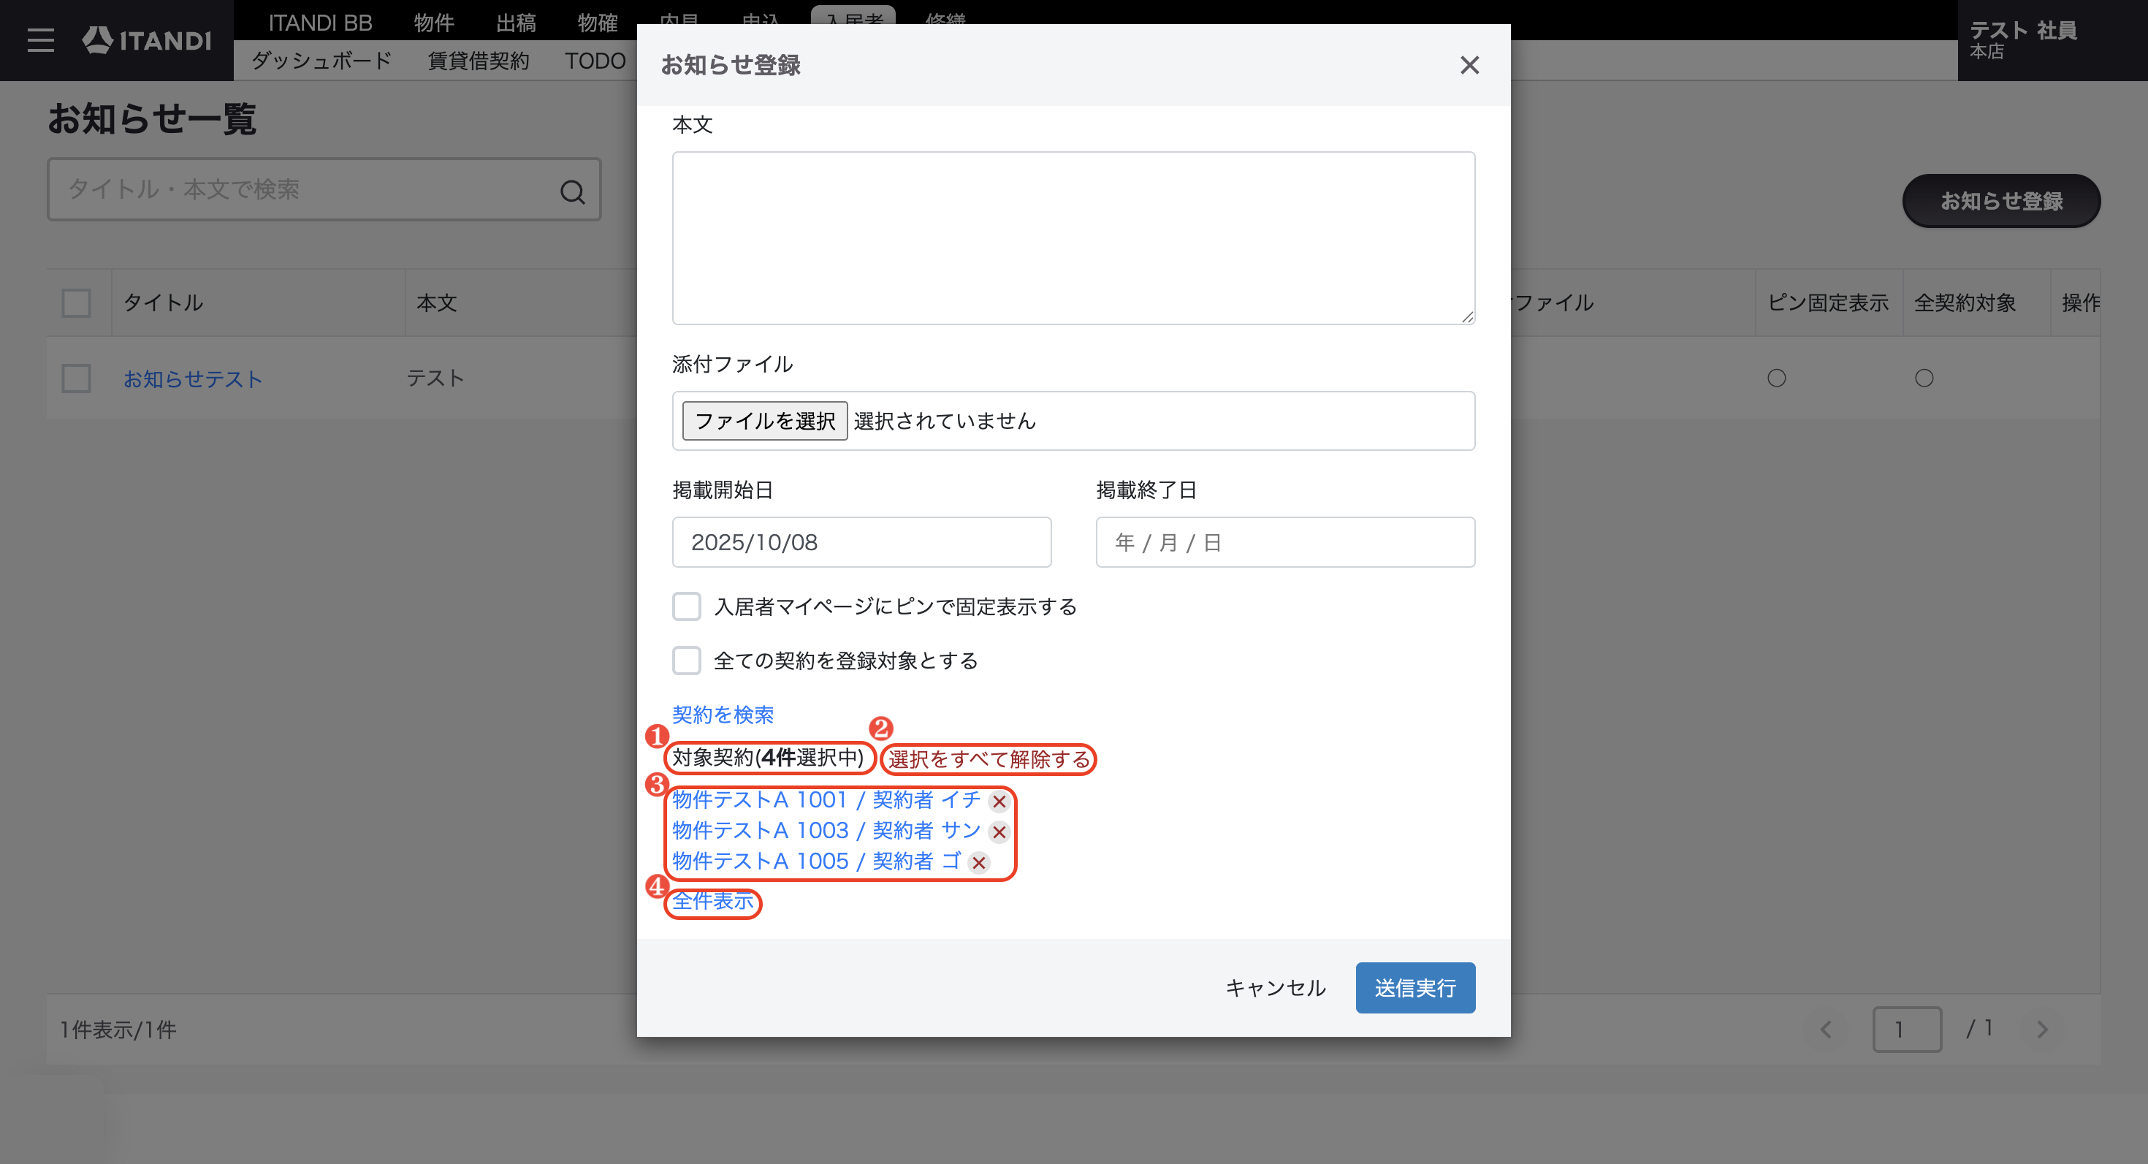Remove contract 物件テストA 1003 with its X icon

point(999,832)
